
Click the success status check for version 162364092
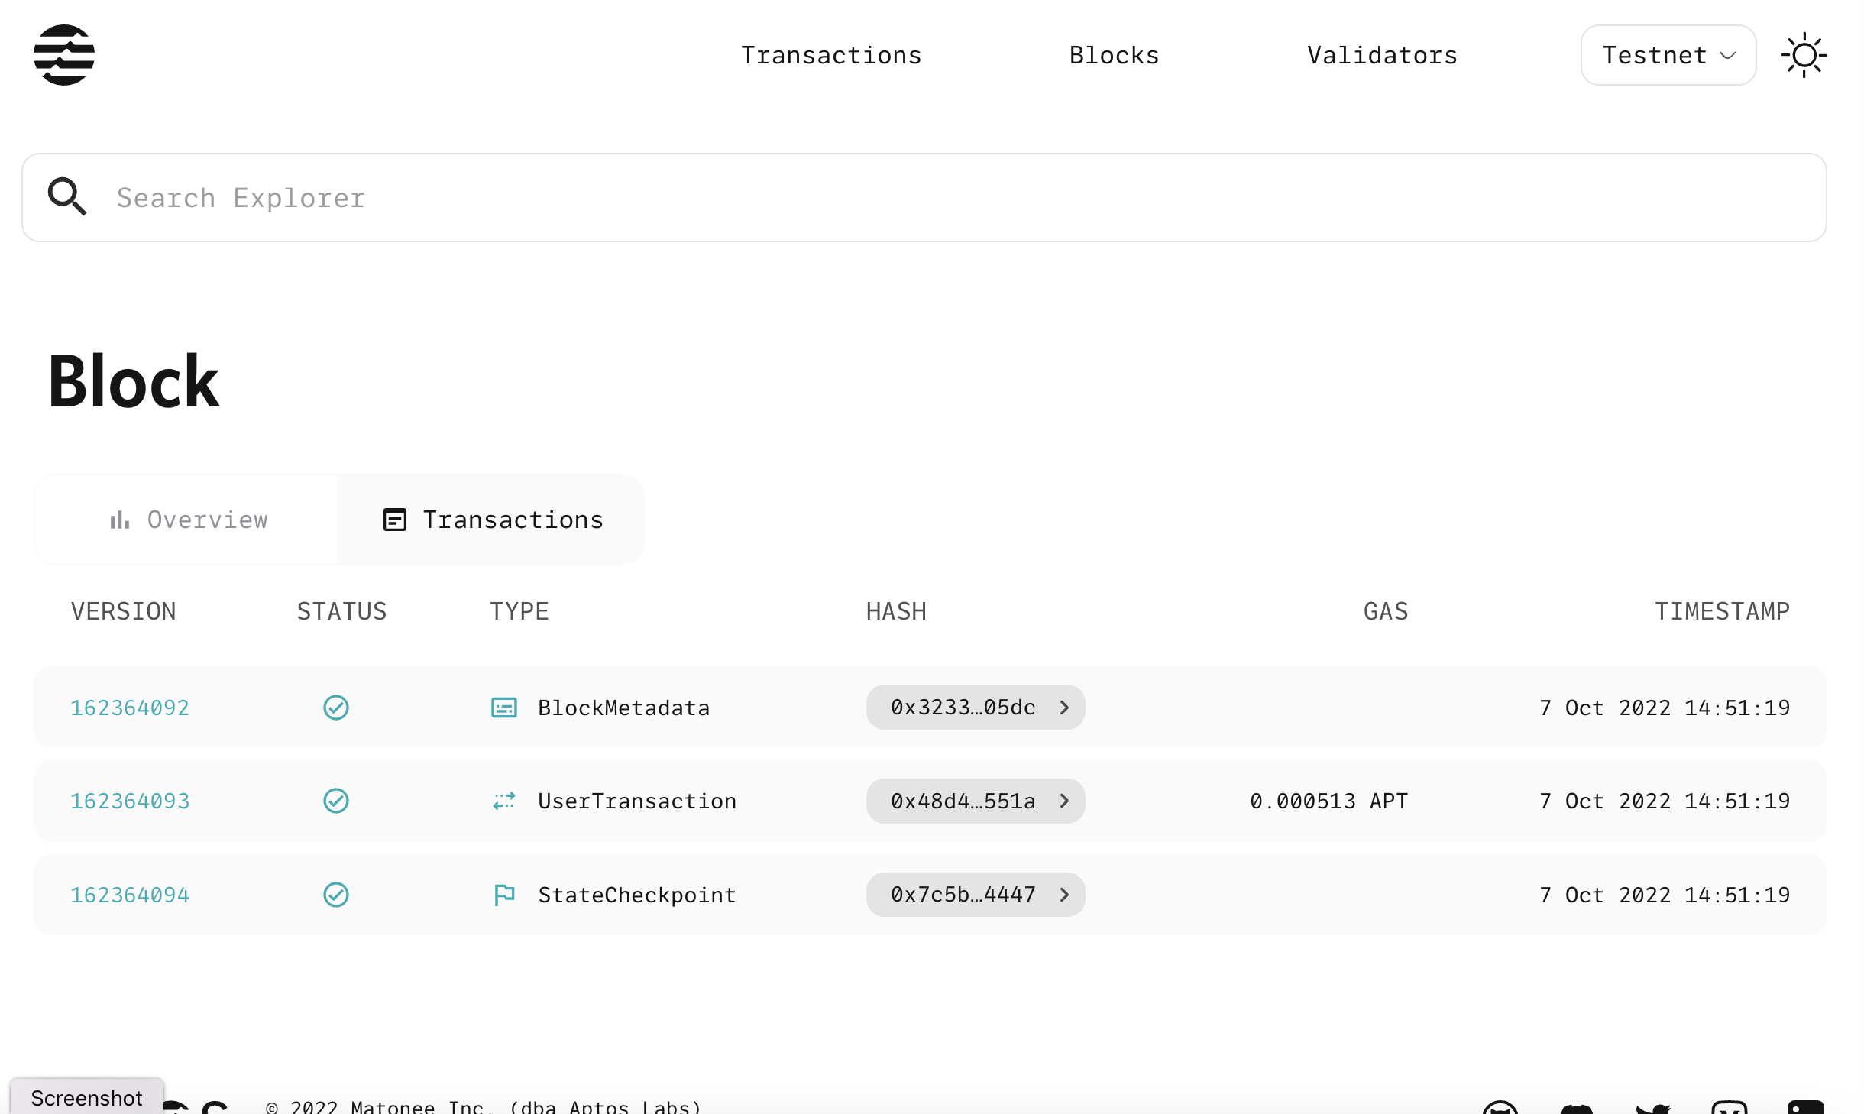(336, 708)
